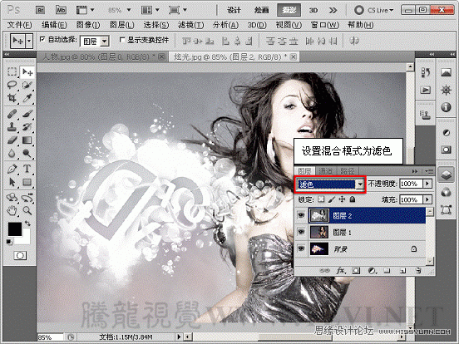Switch to the 3D workspace

tap(313, 10)
